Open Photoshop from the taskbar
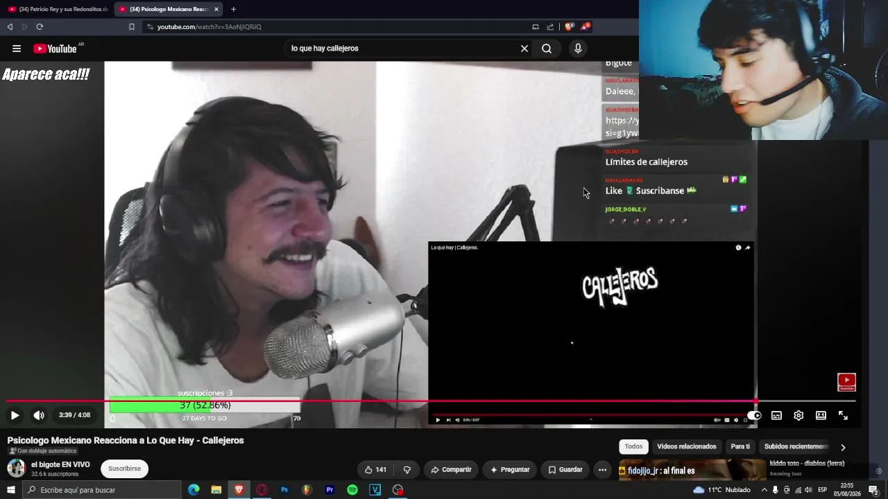 click(284, 490)
